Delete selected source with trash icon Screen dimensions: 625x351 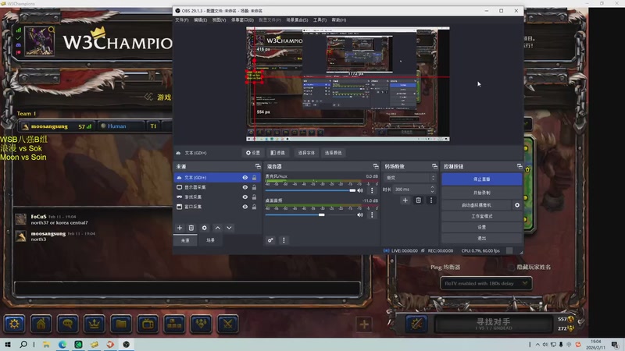pos(191,228)
